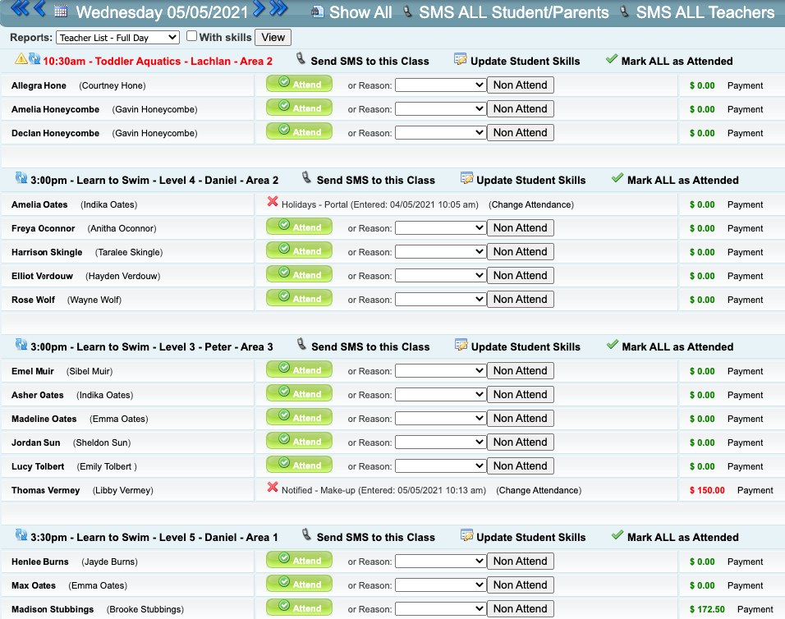Open reason dropdown for Allegra Hone

click(441, 85)
